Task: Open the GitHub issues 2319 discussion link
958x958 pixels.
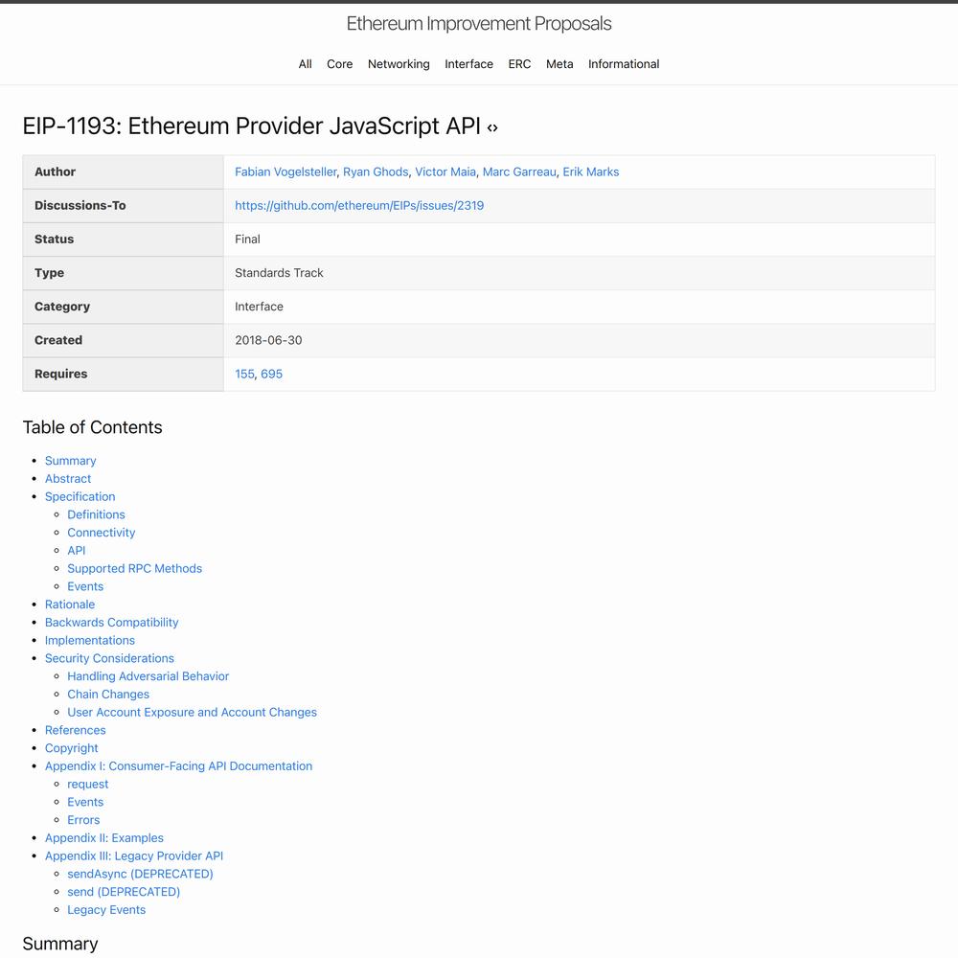Action: 359,205
